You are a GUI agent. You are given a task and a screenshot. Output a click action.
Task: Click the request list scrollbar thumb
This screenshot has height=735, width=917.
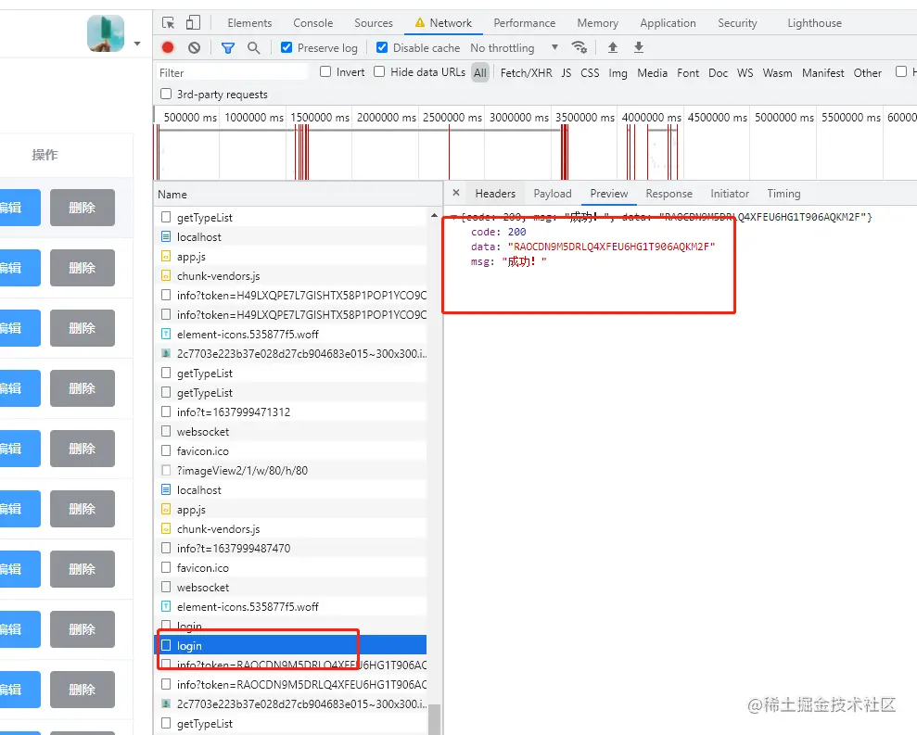point(434,719)
